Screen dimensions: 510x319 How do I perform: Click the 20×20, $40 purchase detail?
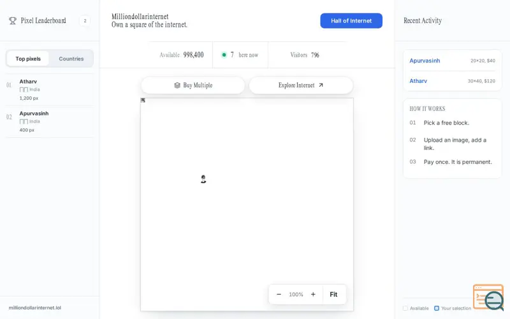click(x=483, y=61)
